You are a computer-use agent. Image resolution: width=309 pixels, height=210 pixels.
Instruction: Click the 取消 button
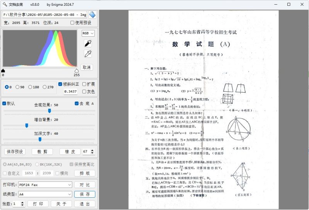click(87, 68)
